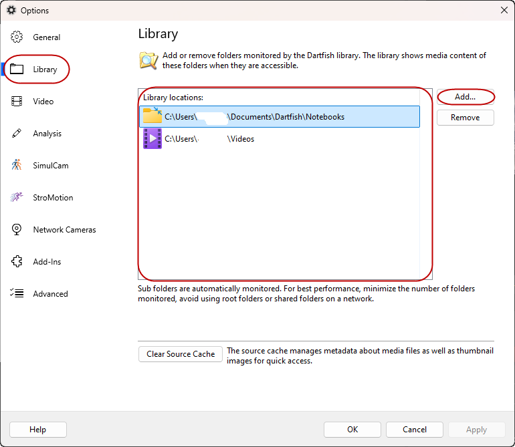Click Add... to add library folder
The height and width of the screenshot is (447, 515).
click(x=465, y=97)
